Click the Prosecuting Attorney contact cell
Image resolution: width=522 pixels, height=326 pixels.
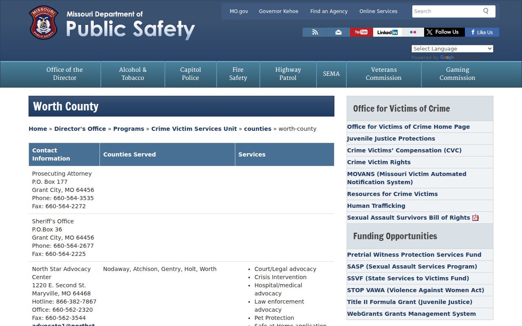[64, 190]
